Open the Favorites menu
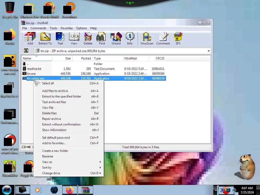The width and height of the screenshot is (260, 195). (x=67, y=28)
